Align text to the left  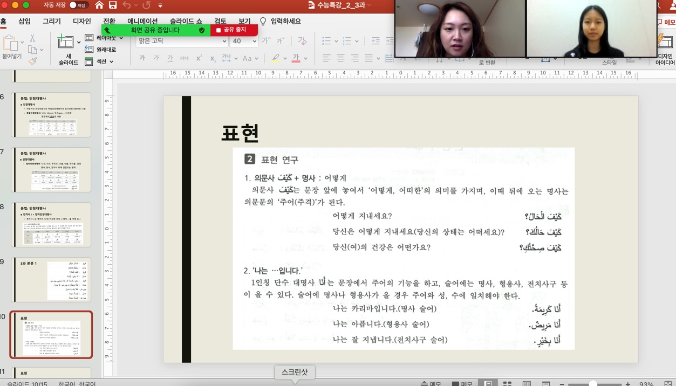[326, 58]
